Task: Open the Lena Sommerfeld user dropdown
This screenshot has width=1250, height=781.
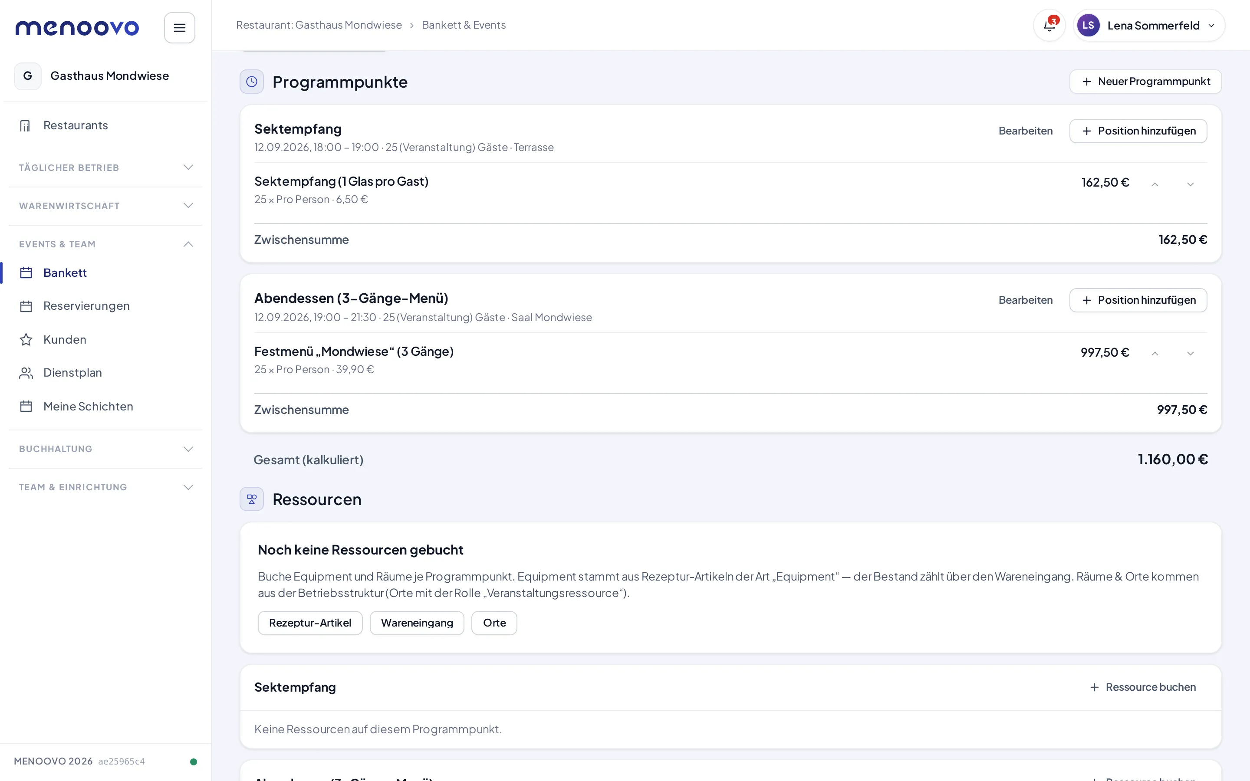Action: (x=1149, y=25)
